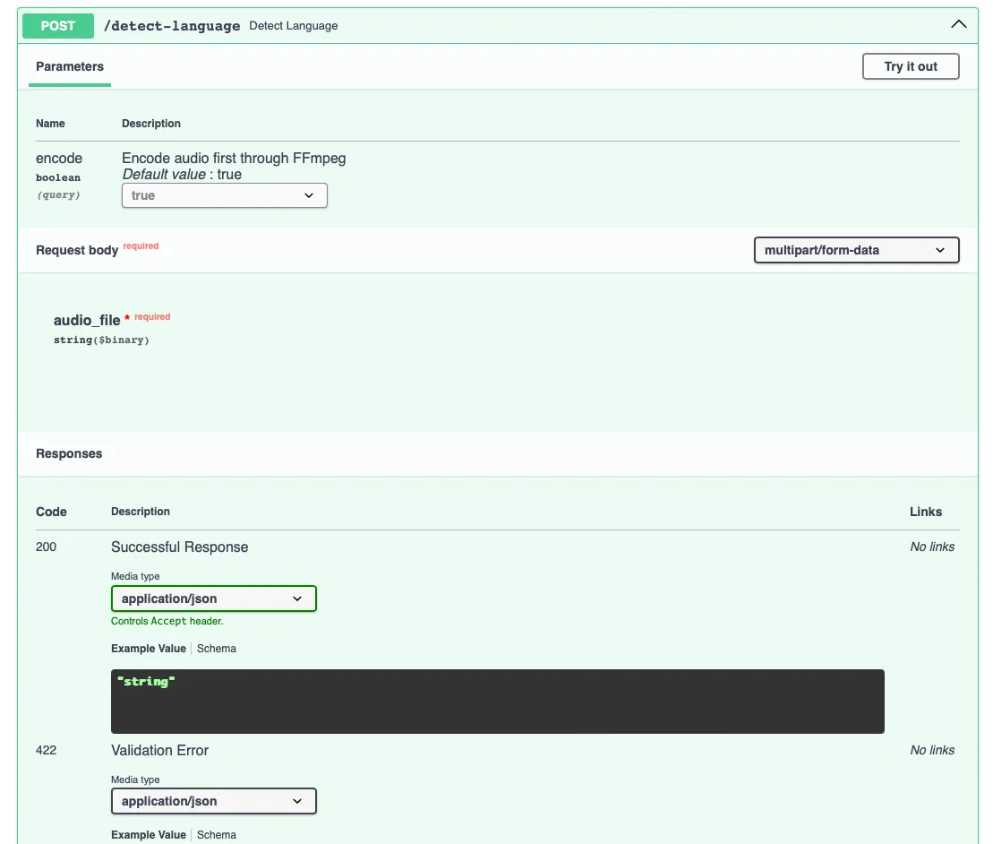Image resolution: width=993 pixels, height=844 pixels.
Task: Click "Encode audio first through FFmpeg" description
Action: [234, 158]
